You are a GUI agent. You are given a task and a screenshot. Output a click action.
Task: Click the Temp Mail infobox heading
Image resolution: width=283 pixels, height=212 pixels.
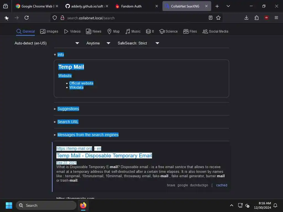(71, 67)
